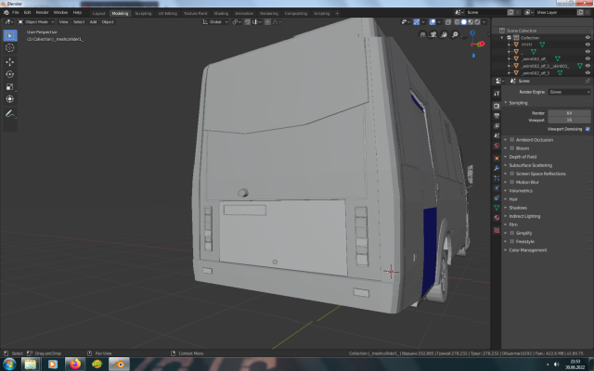Switch to solid viewport shading
594x371 pixels.
[x=464, y=22]
